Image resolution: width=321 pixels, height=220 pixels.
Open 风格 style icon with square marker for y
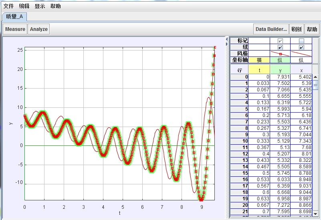click(280, 54)
